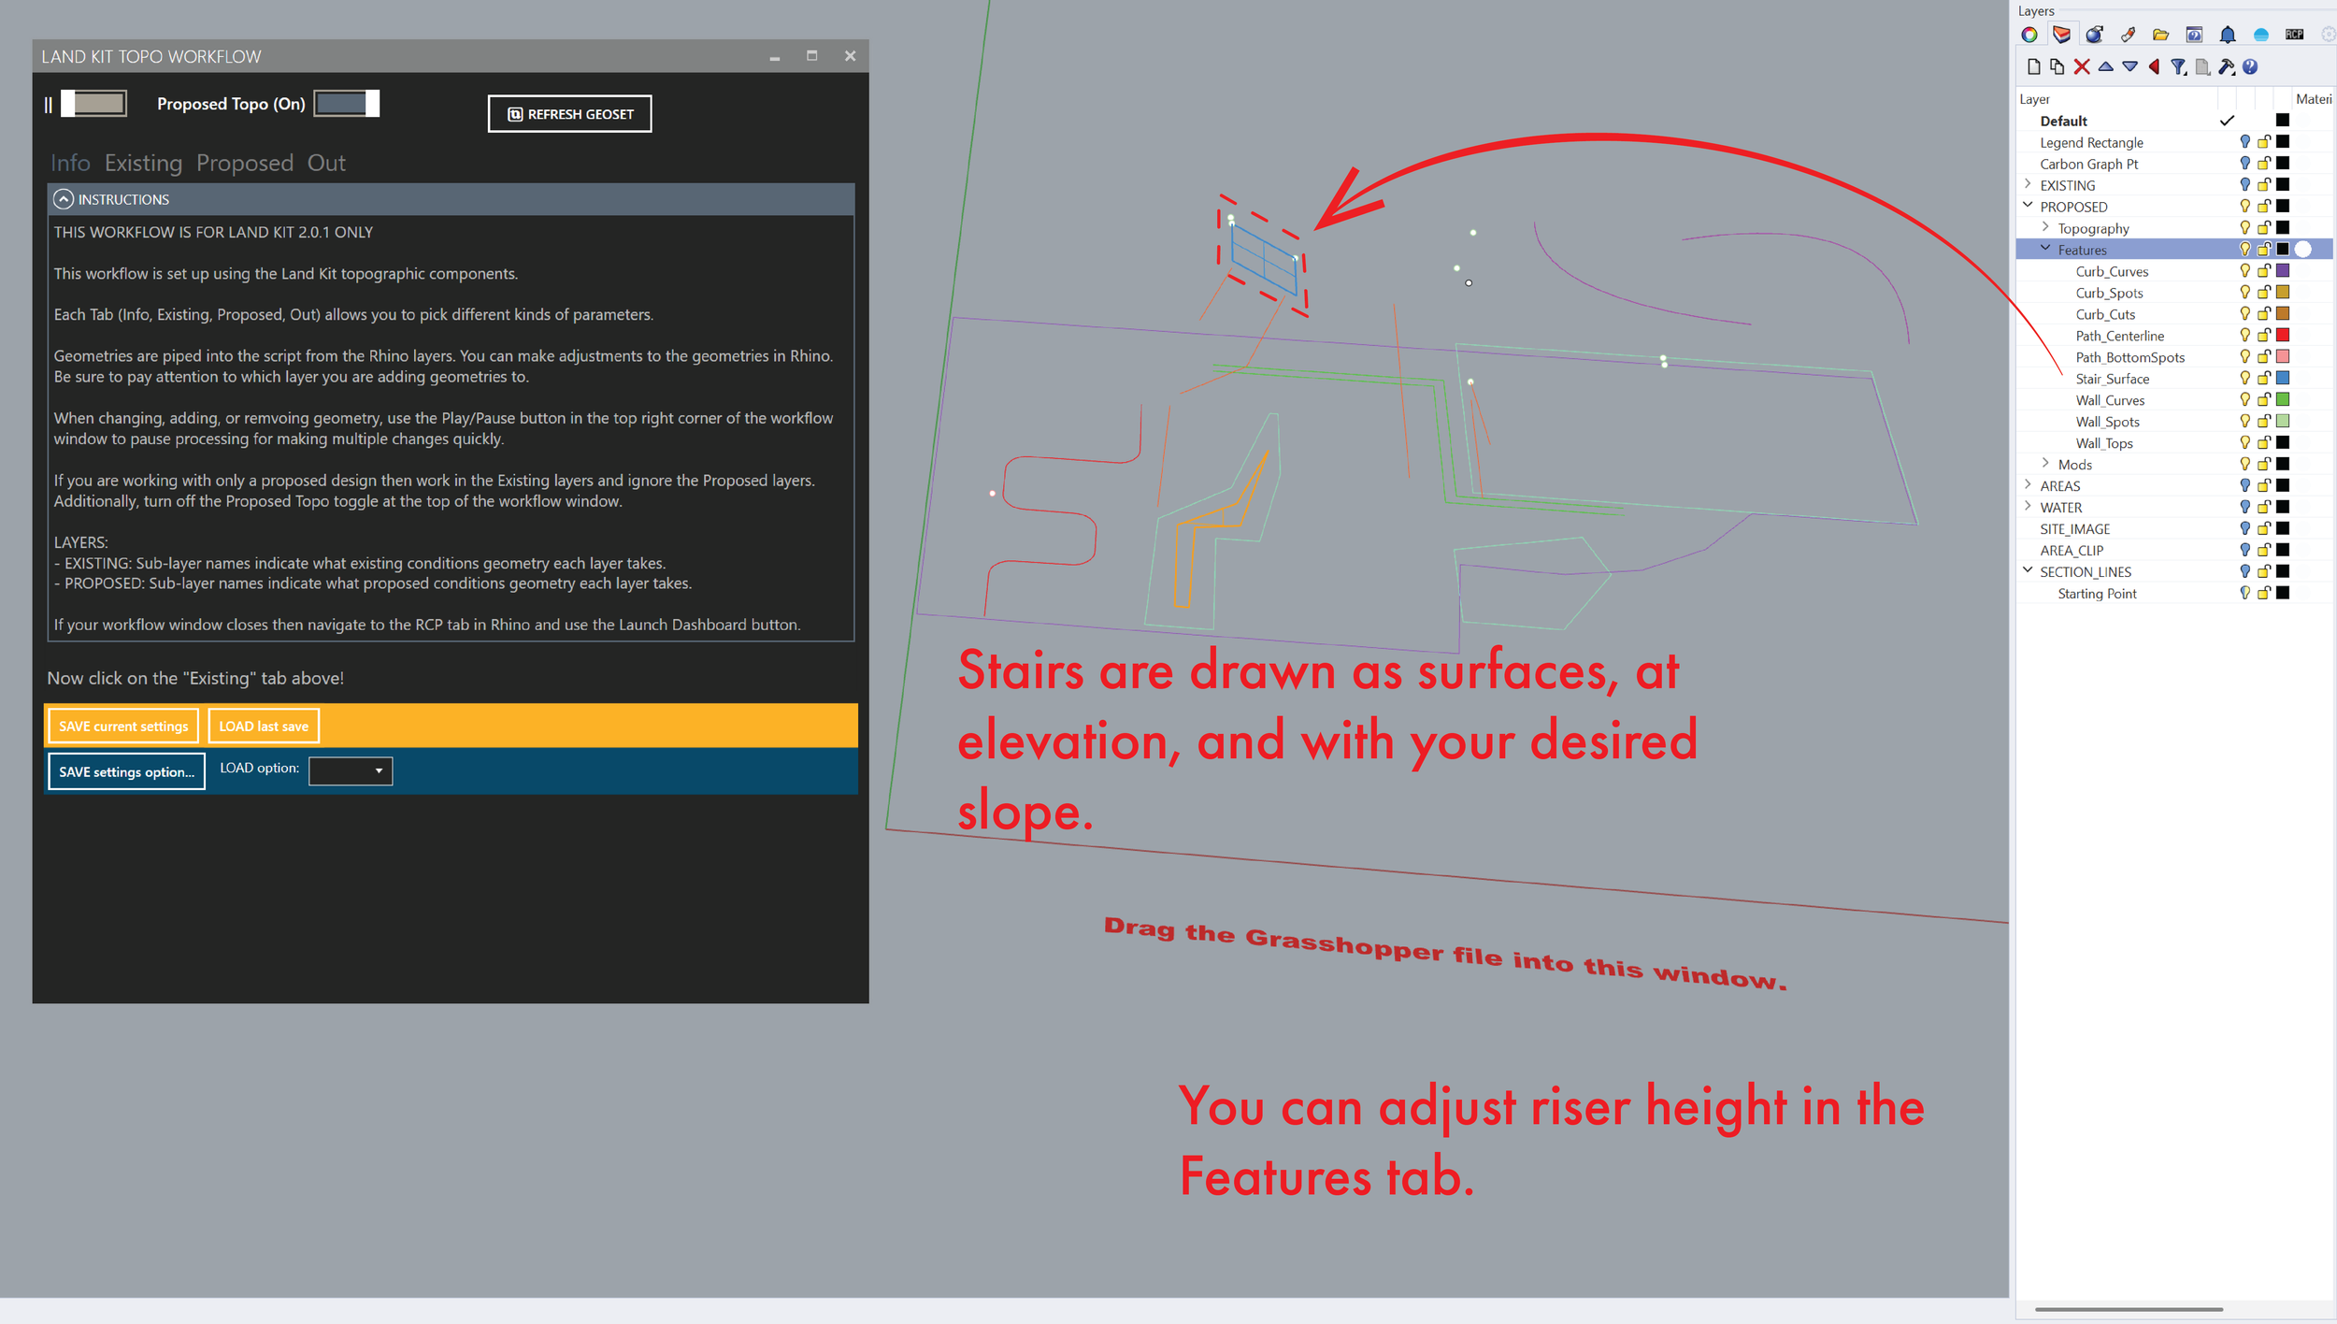Image resolution: width=2337 pixels, height=1324 pixels.
Task: Open the Materials sphere panel icon
Action: 2094,35
